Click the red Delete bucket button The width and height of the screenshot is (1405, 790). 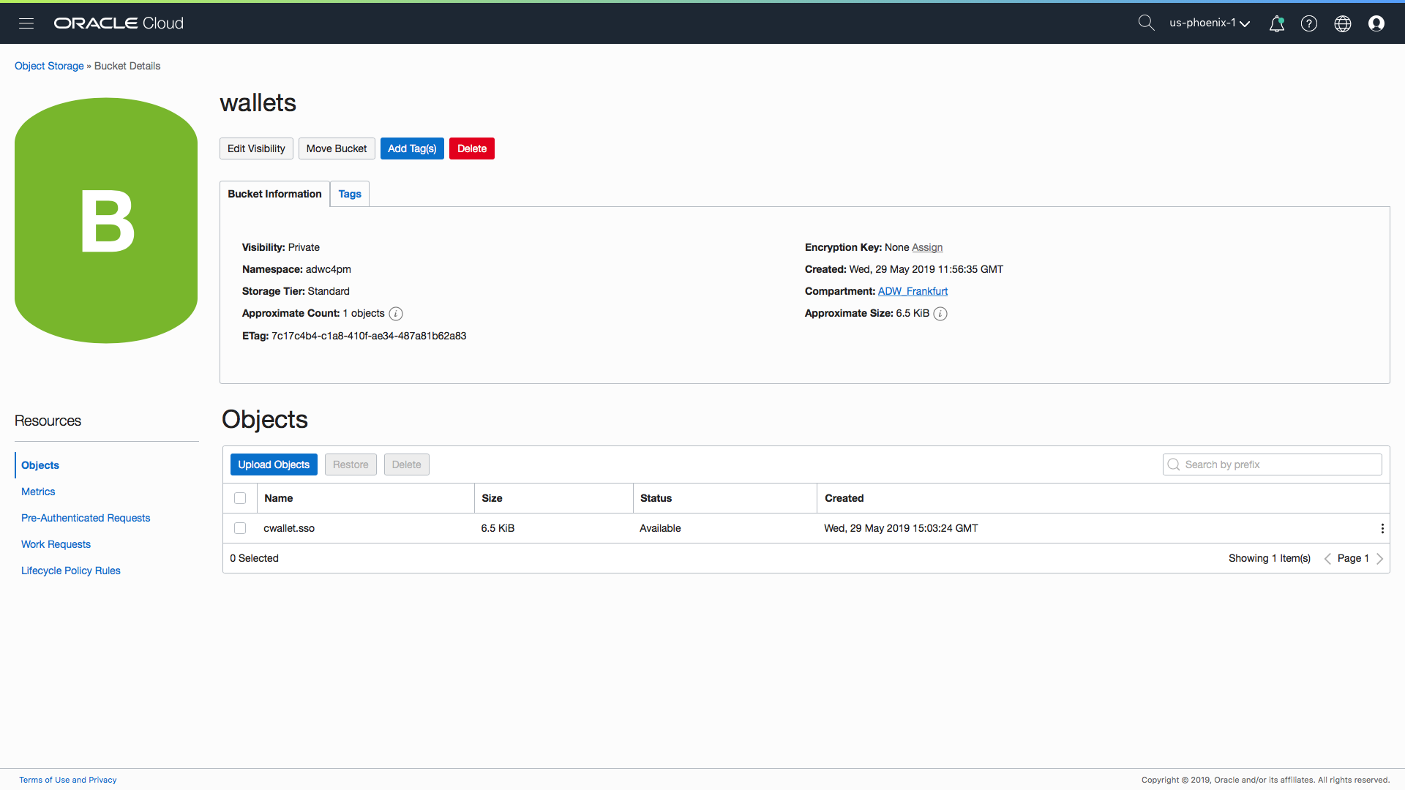click(x=472, y=148)
